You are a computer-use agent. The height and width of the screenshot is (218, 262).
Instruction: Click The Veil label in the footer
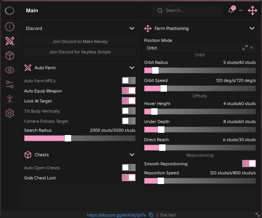coord(168,215)
